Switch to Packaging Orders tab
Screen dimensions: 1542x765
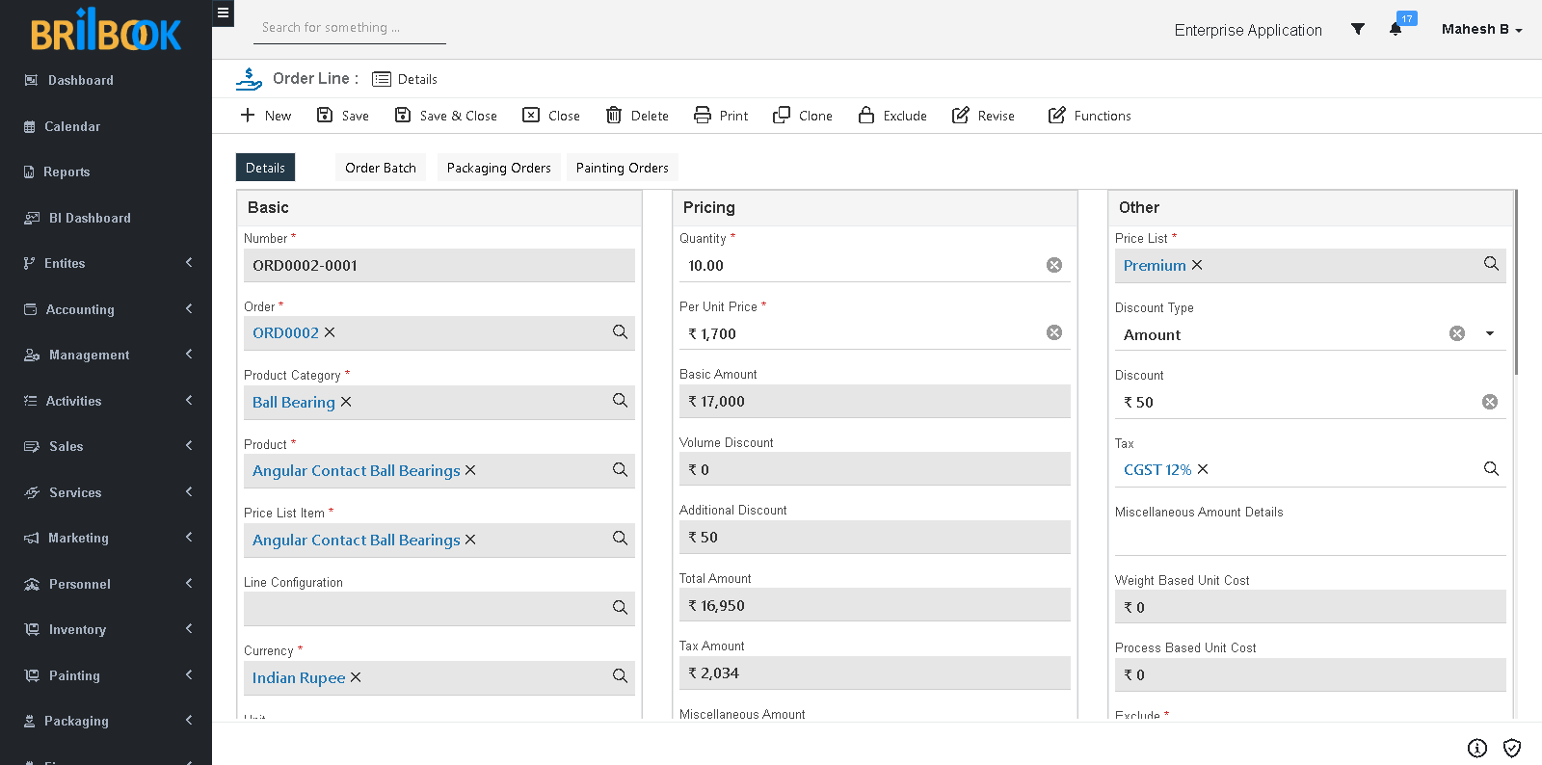(499, 168)
